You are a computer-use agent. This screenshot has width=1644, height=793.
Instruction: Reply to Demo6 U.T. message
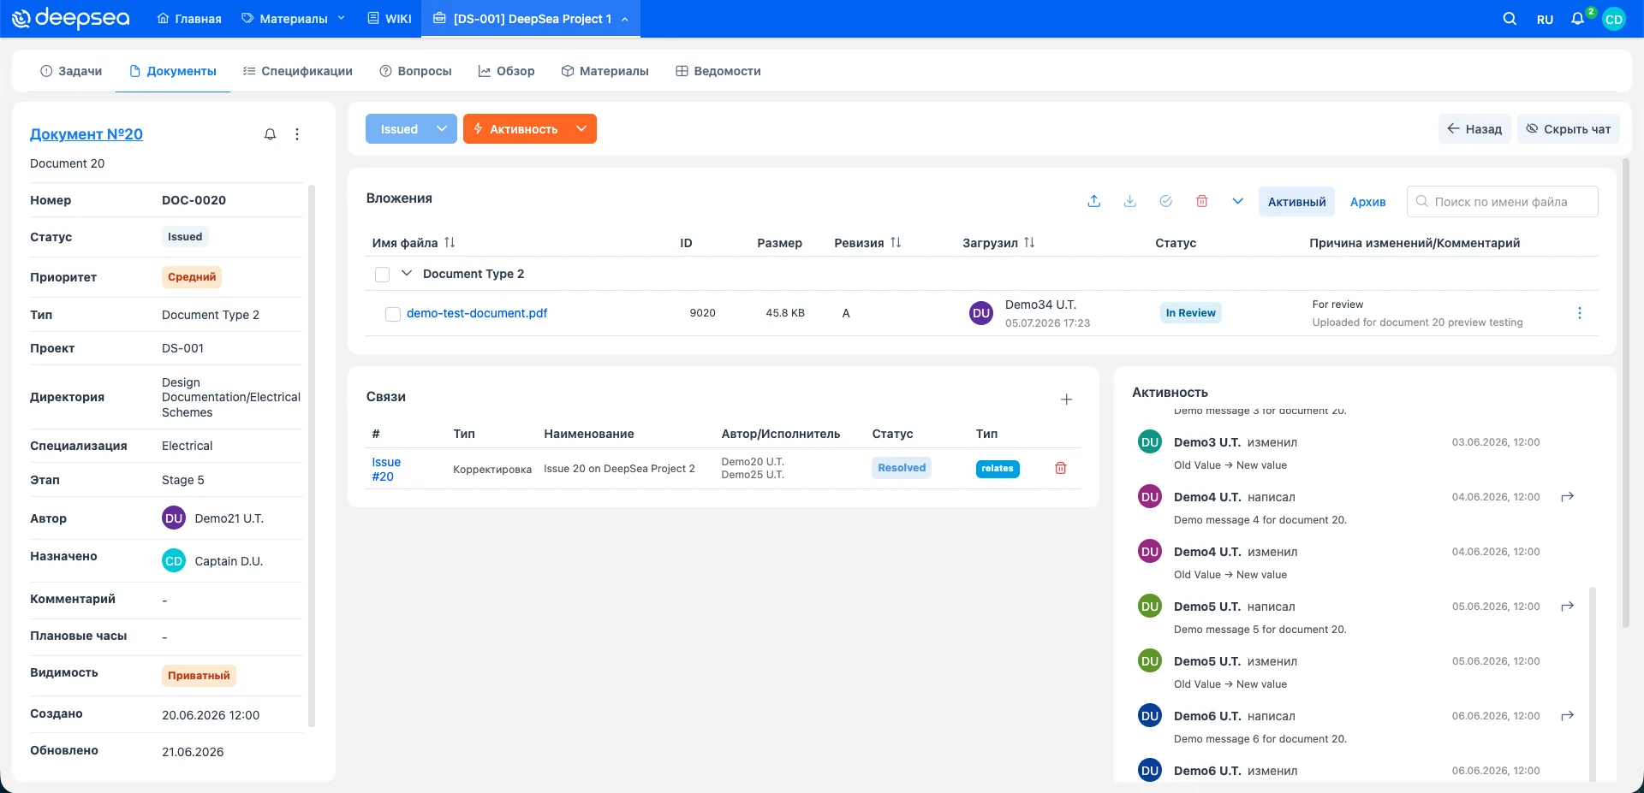1567,716
